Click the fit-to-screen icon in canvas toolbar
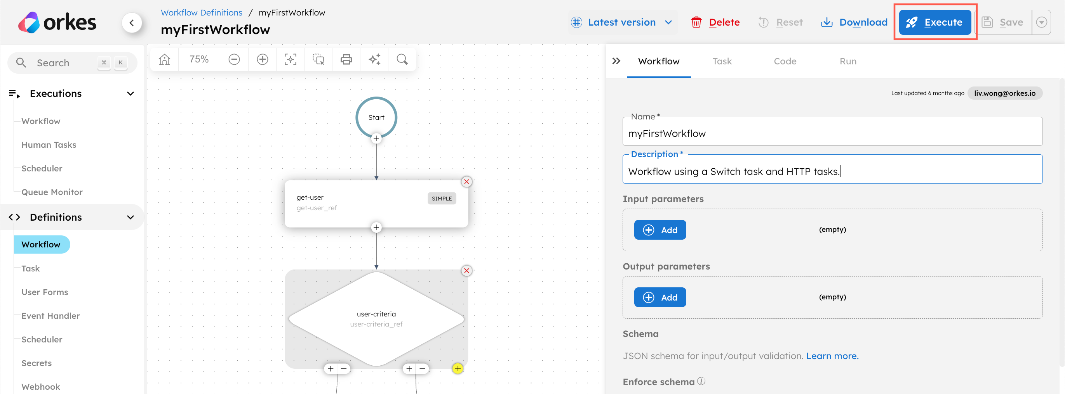The image size is (1065, 394). (x=290, y=59)
